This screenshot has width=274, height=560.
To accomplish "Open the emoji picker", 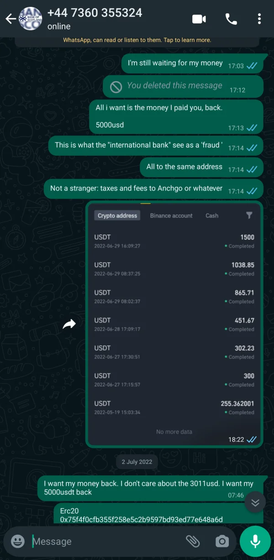I will 18,542.
